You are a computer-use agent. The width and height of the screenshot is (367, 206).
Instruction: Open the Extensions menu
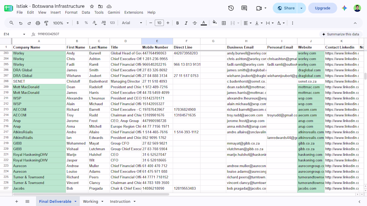[134, 12]
